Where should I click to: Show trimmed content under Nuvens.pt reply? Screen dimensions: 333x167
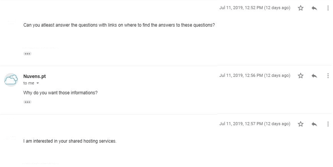point(27,102)
